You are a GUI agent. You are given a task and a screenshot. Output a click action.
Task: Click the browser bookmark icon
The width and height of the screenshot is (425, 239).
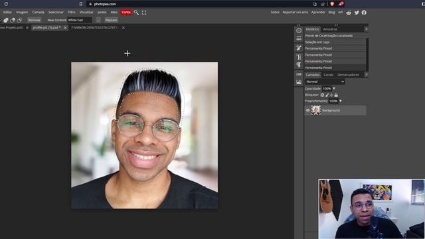point(81,4)
